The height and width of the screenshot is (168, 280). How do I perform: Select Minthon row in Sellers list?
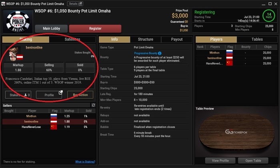[49, 116]
